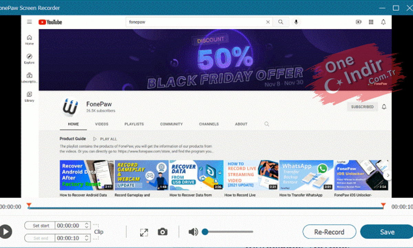Play the recorded video preview
413x248 pixels.
pyautogui.click(x=5, y=232)
